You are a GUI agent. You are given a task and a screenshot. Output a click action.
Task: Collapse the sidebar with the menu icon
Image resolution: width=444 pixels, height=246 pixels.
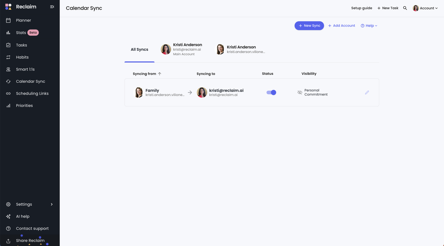pos(52,7)
